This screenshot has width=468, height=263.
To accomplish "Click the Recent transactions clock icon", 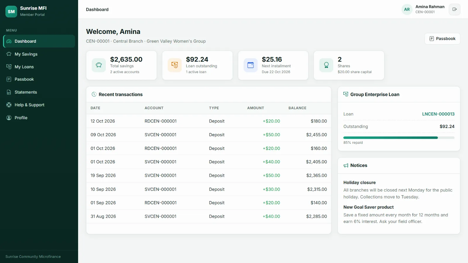I will pos(94,94).
